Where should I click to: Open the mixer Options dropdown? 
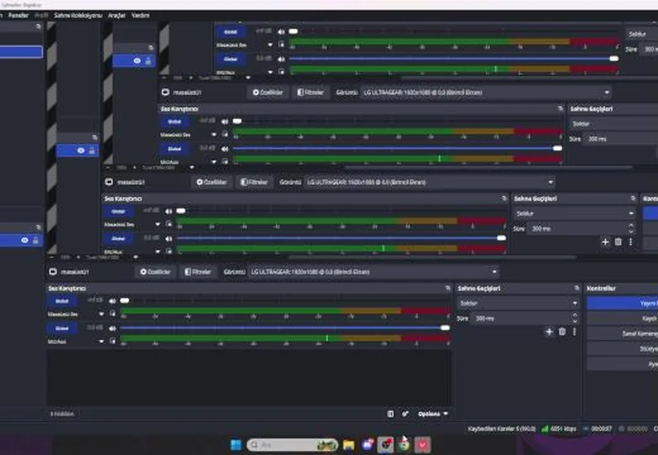tap(433, 414)
